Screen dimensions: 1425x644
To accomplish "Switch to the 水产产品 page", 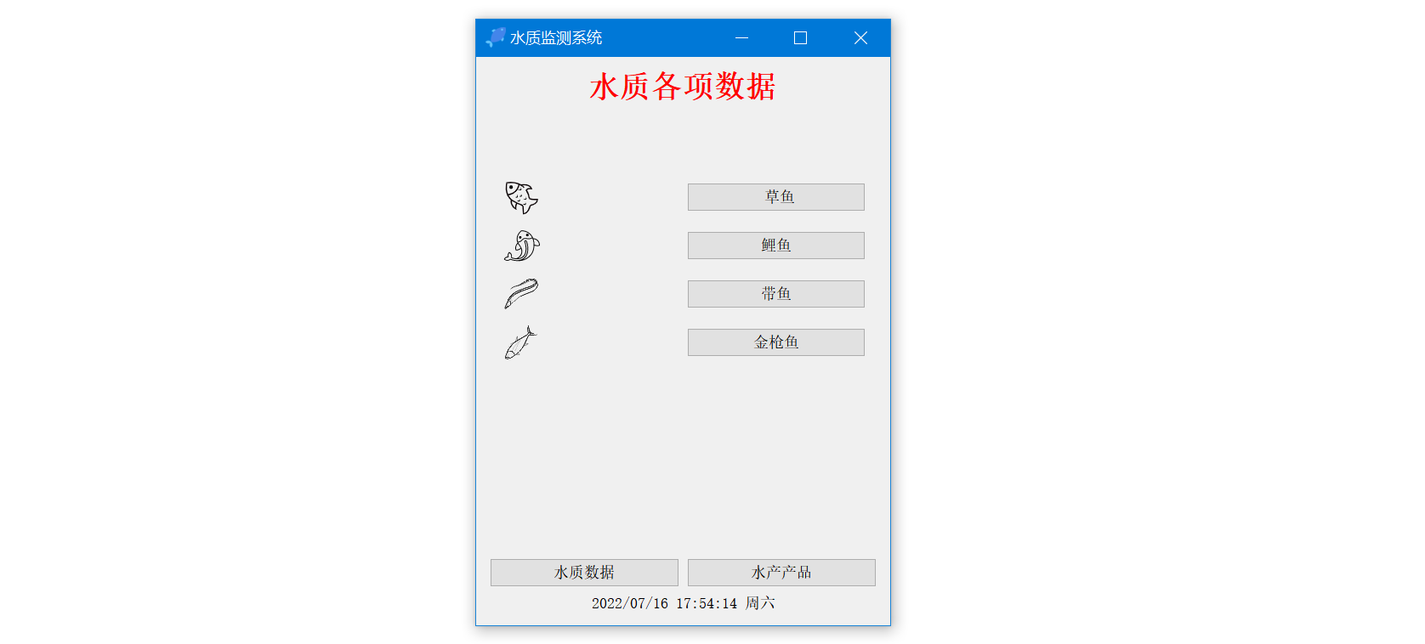I will pos(781,573).
